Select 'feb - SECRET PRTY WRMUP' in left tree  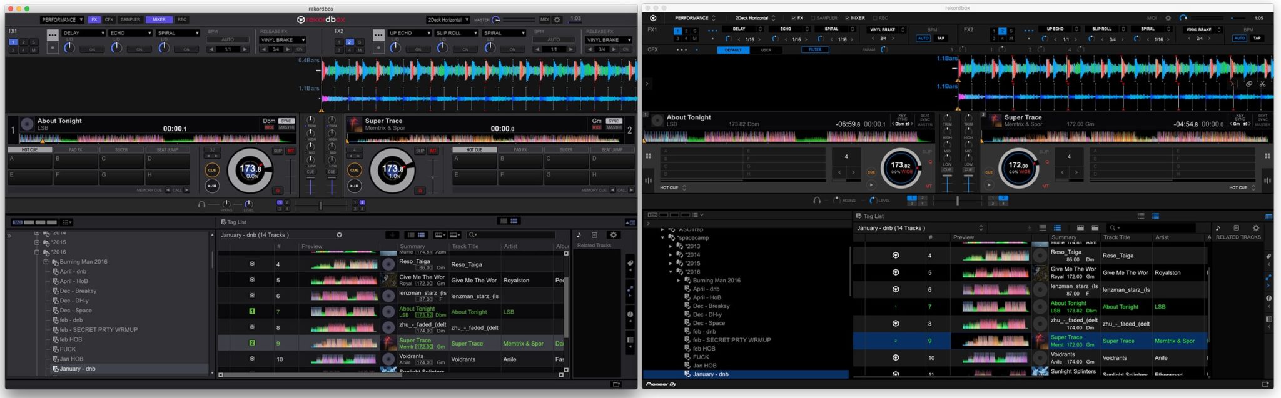[x=98, y=330]
